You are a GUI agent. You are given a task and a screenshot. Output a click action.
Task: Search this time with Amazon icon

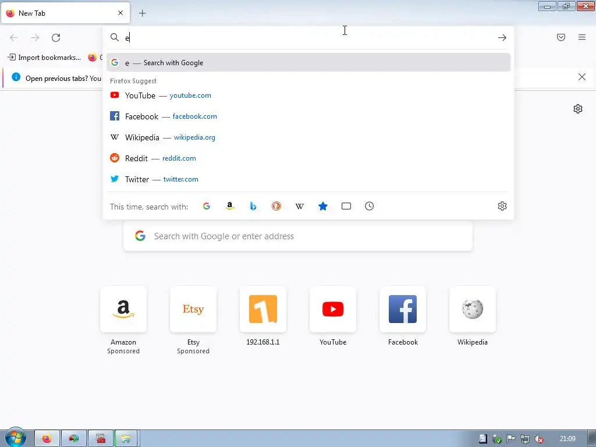point(229,206)
